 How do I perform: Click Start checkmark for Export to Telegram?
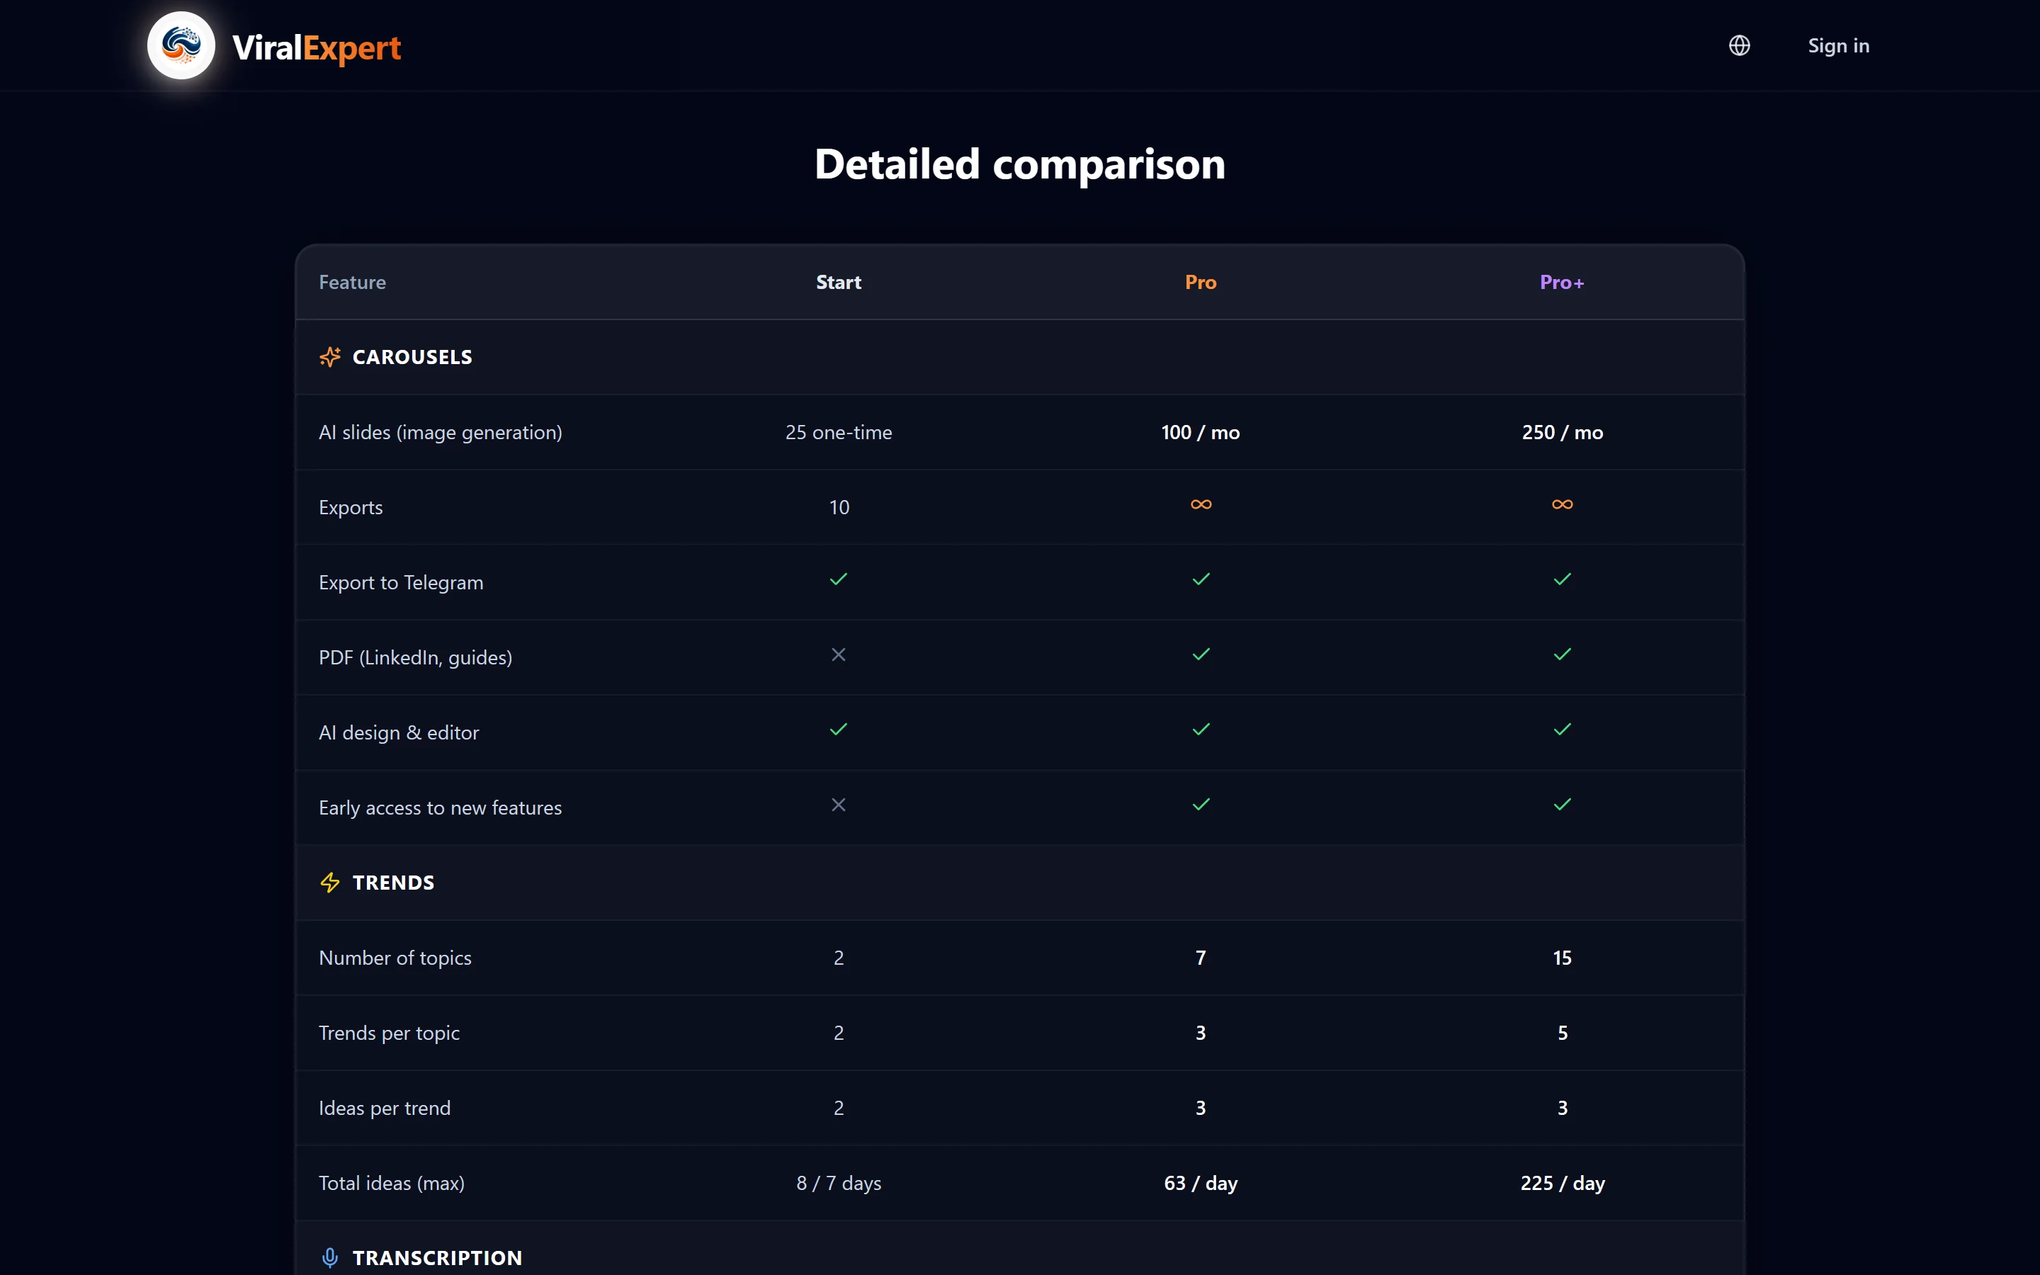[x=838, y=579]
